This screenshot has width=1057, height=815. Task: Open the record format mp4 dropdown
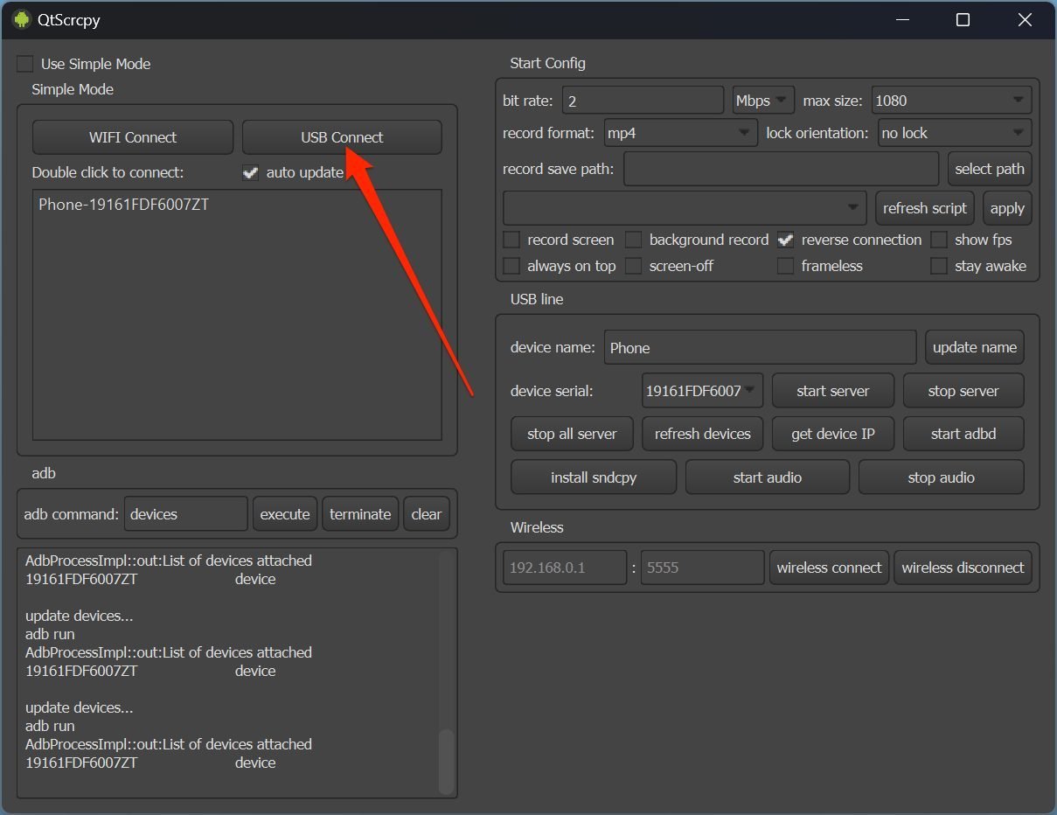679,133
